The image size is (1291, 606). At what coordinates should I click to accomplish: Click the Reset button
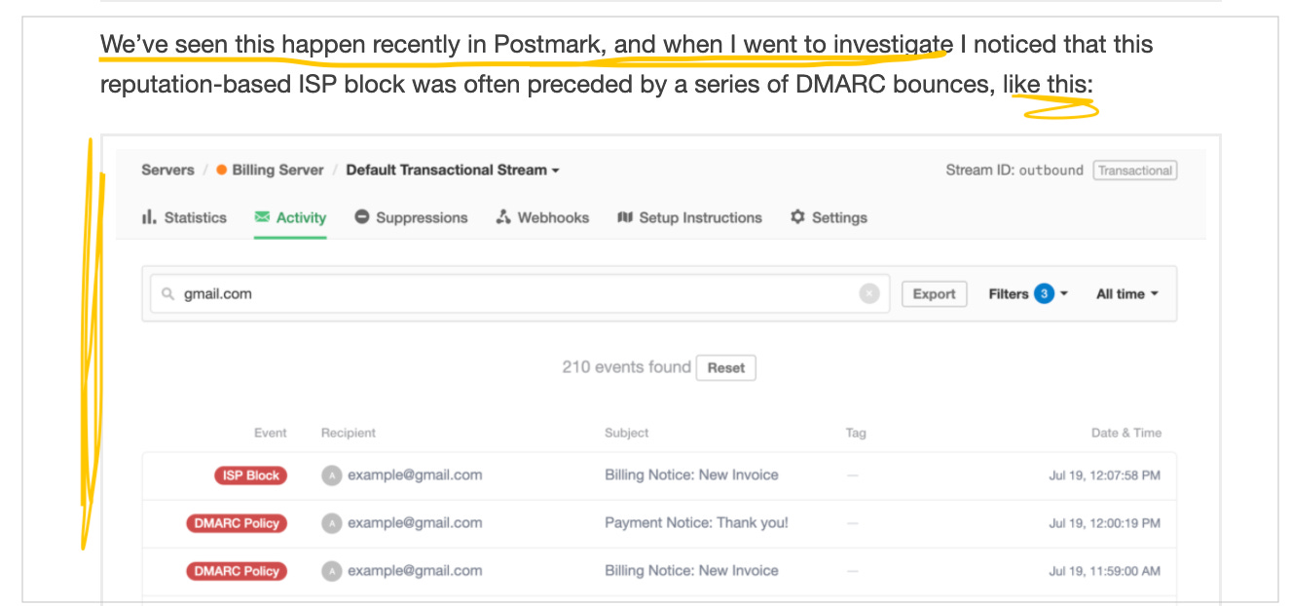[x=726, y=367]
